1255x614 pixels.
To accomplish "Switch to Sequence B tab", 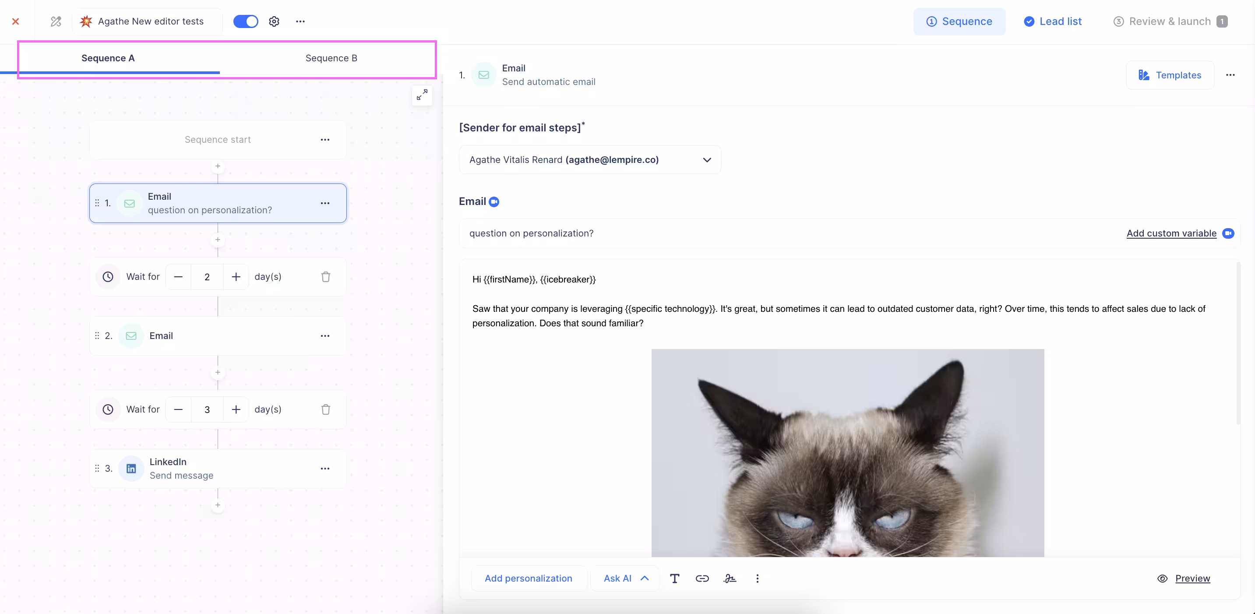I will pyautogui.click(x=331, y=58).
